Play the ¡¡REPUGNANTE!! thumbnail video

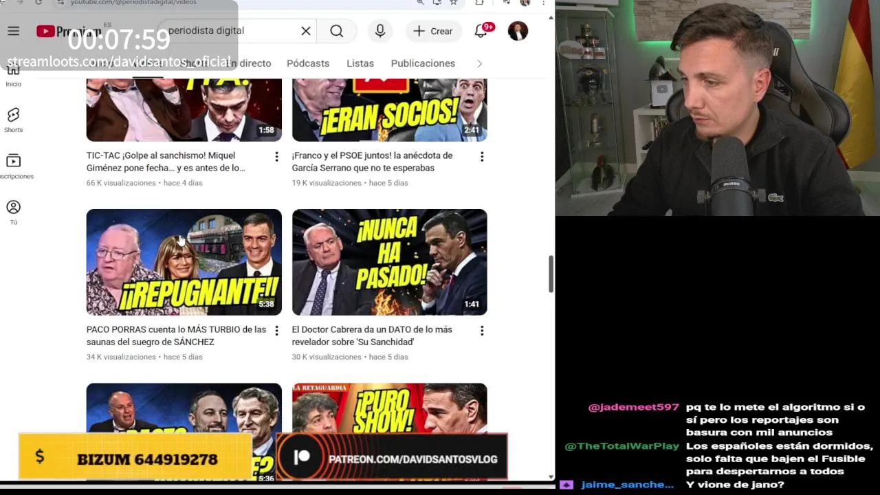(x=184, y=262)
